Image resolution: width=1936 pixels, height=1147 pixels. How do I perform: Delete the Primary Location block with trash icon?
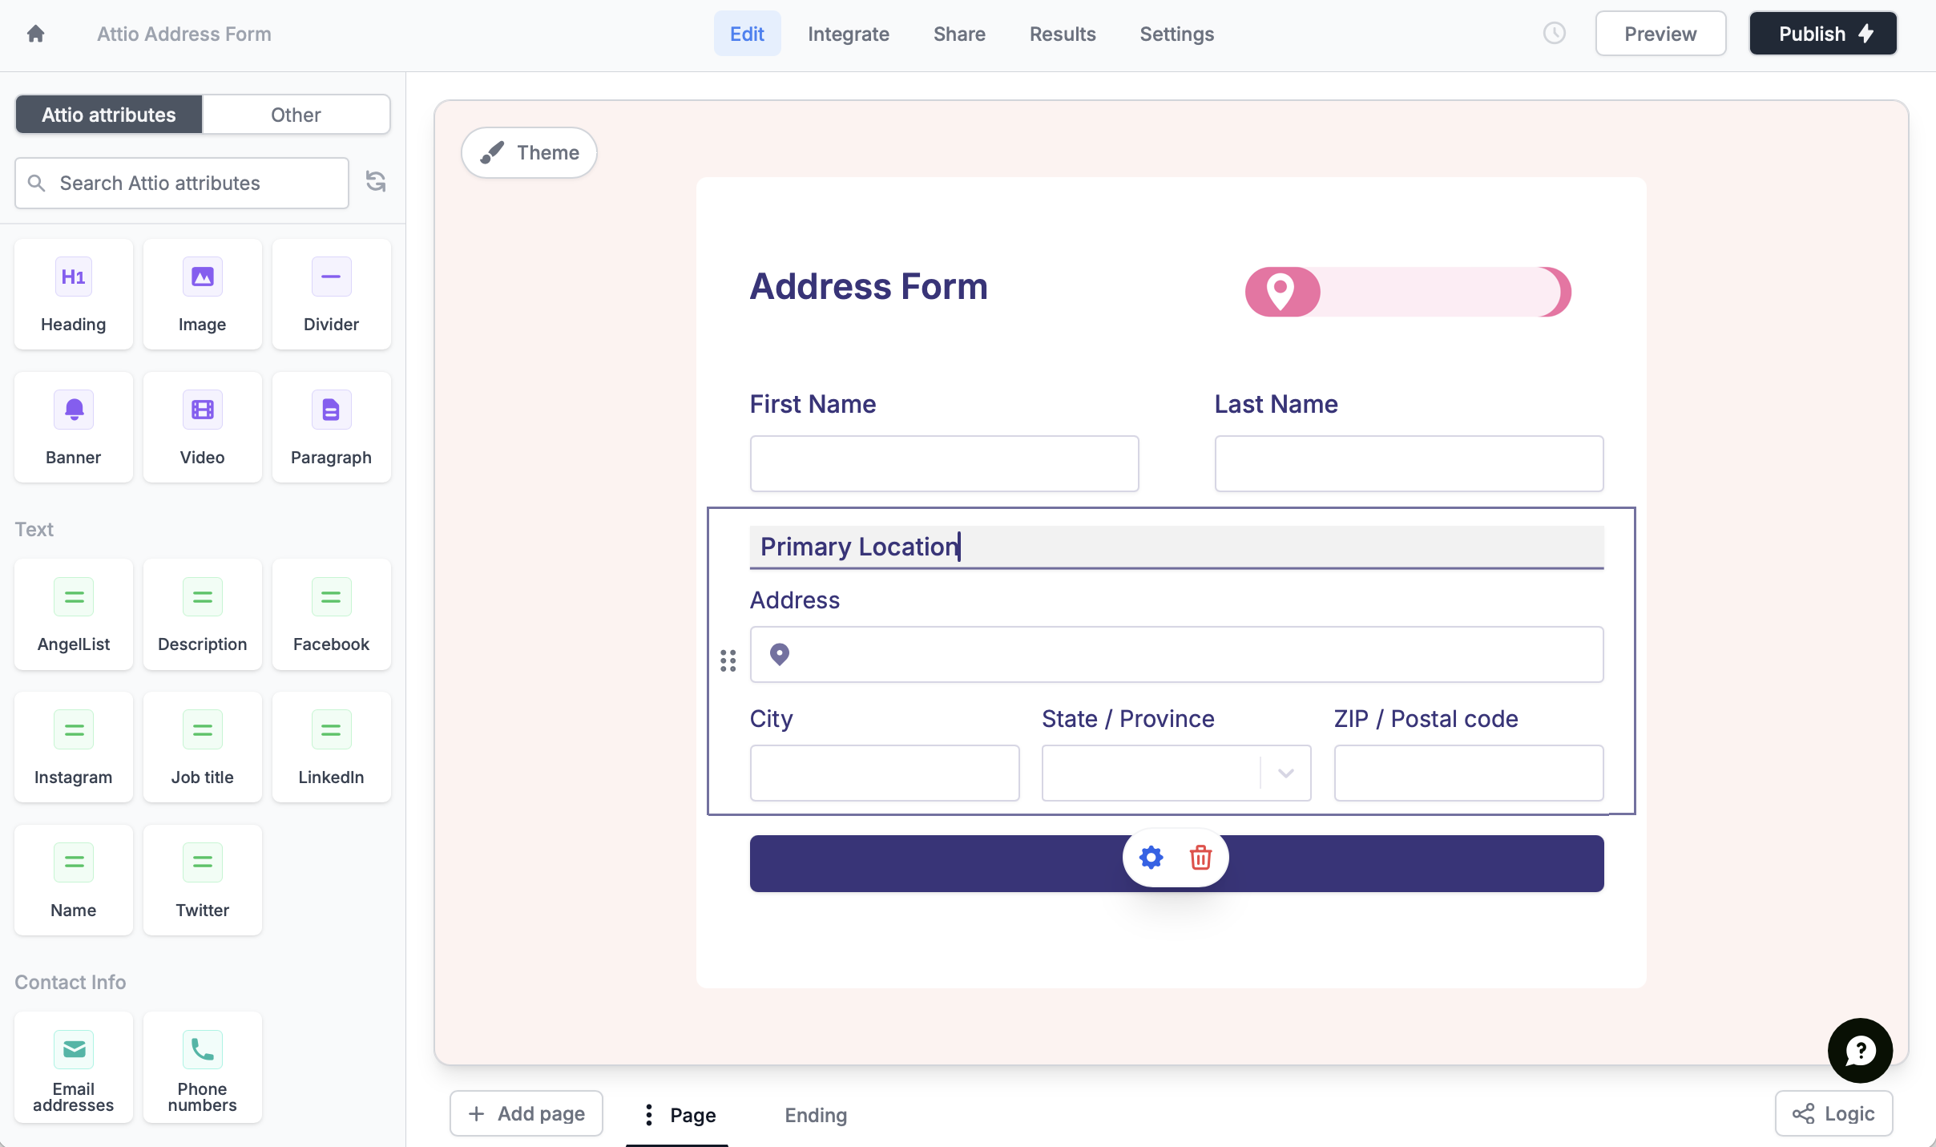(x=1200, y=857)
